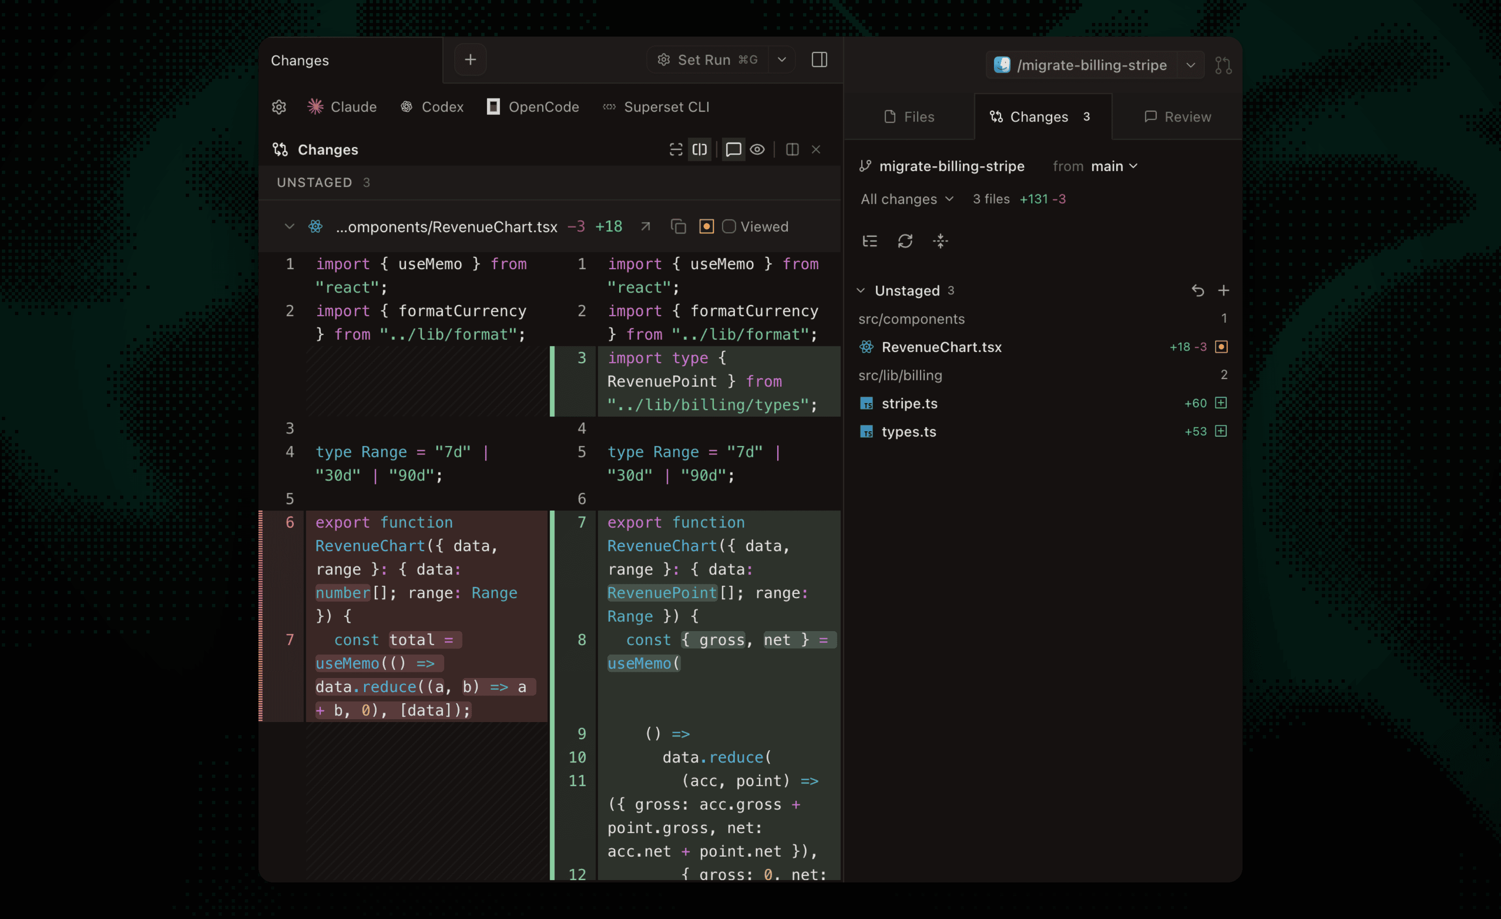The image size is (1501, 919).
Task: Launch the Claude agent
Action: click(x=342, y=107)
